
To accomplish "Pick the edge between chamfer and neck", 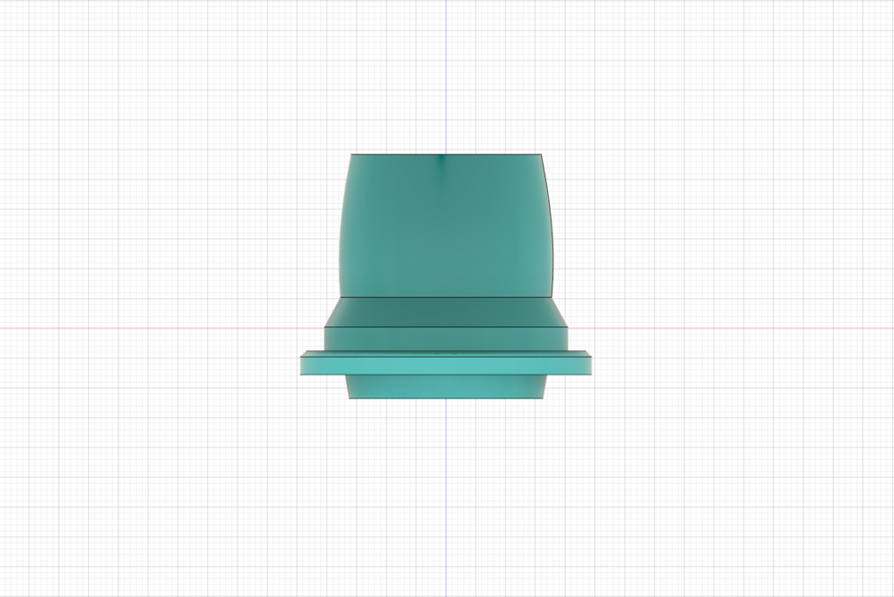I will coord(446,327).
